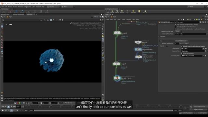Image resolution: width=208 pixels, height=117 pixels.
Task: Select the adjust_pscale1 node
Action: pos(139,57)
